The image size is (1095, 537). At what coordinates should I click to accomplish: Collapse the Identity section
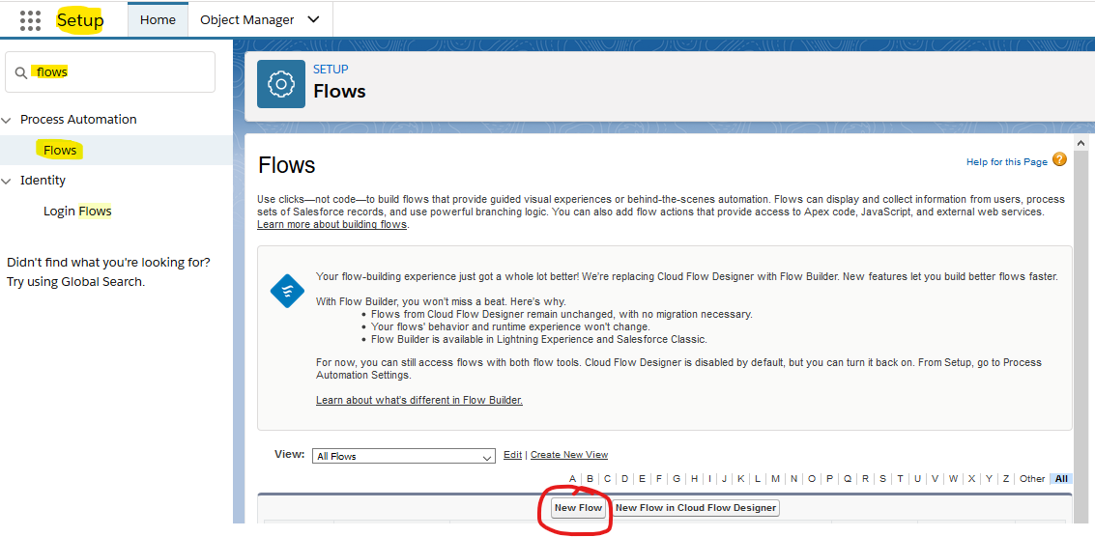click(x=7, y=181)
